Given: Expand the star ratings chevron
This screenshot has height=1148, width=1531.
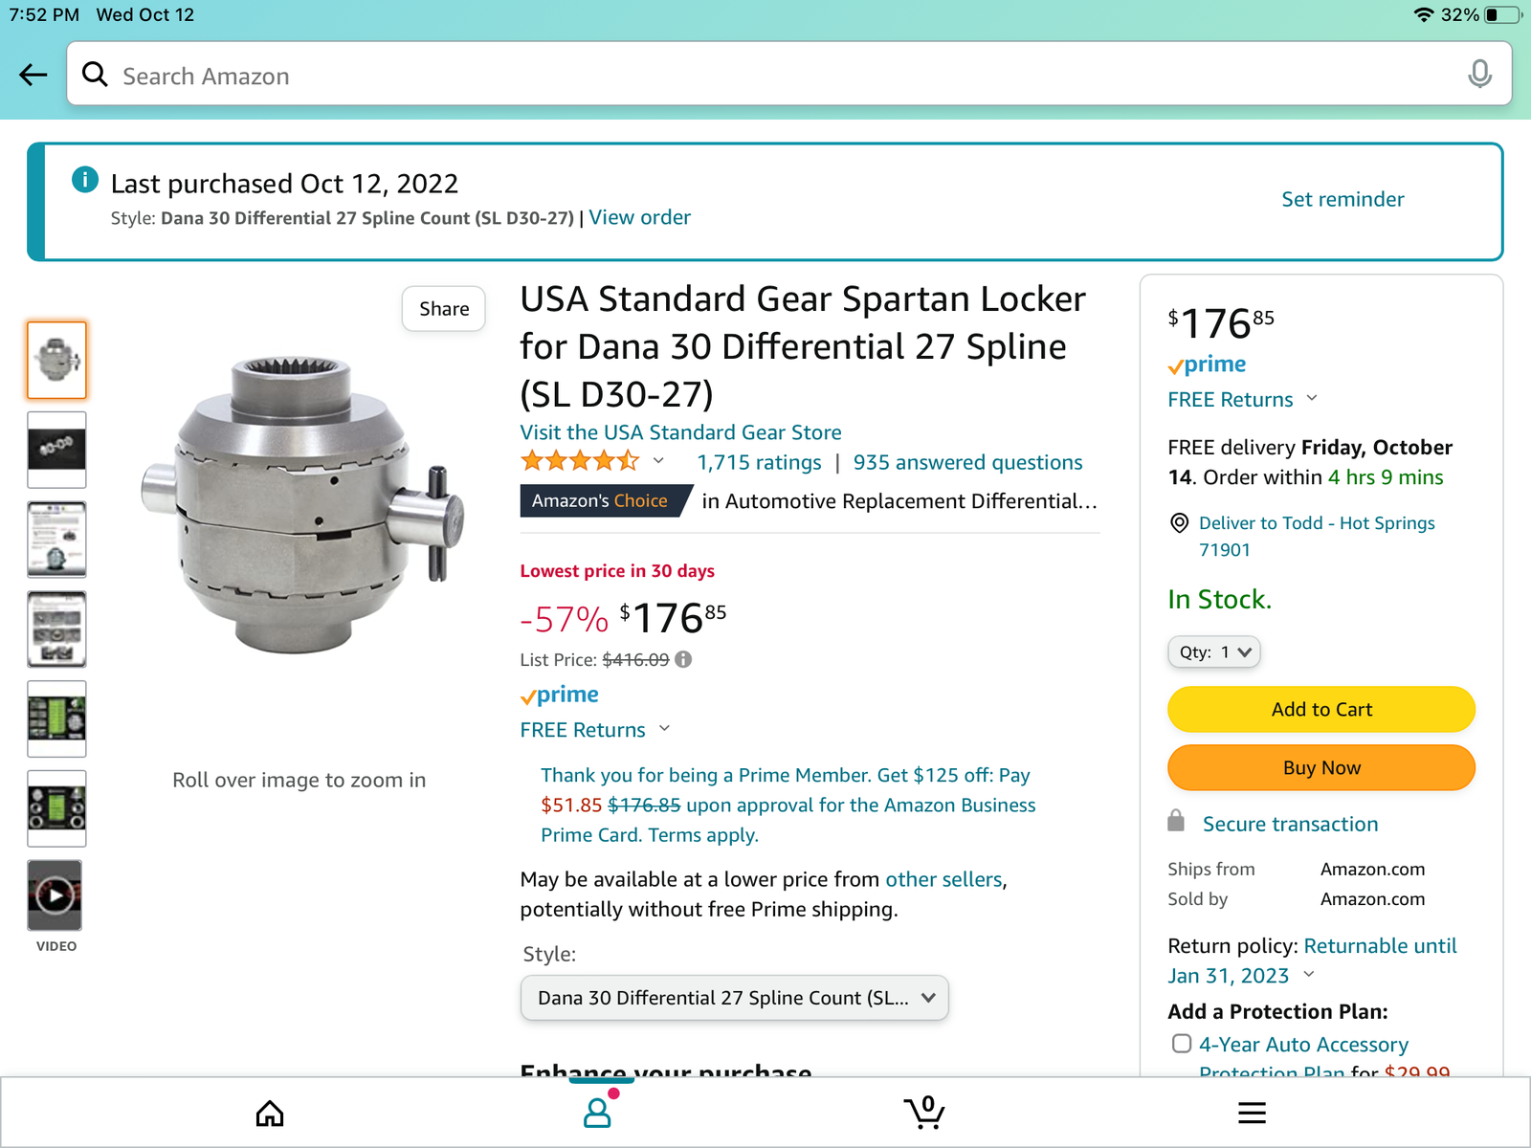Looking at the screenshot, I should tap(658, 461).
